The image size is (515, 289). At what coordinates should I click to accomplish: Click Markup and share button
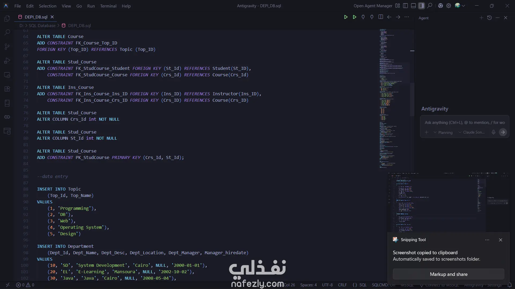(x=448, y=274)
